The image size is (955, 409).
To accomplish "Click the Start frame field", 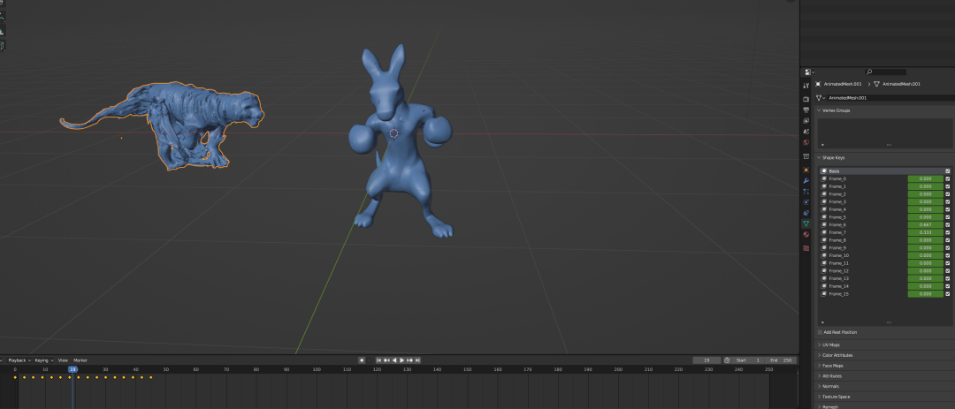I will [747, 360].
